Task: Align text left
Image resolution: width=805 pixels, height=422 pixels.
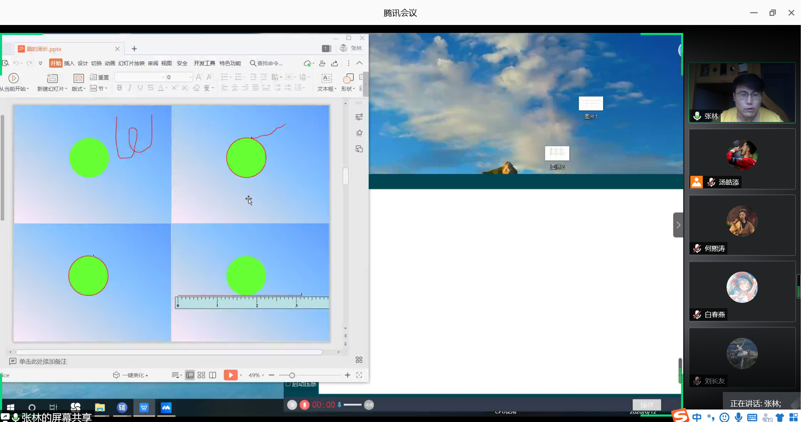Action: [x=224, y=88]
